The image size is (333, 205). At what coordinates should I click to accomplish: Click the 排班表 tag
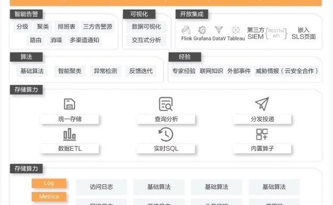pyautogui.click(x=66, y=27)
